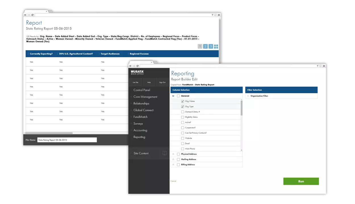Open FundMatch in the sidebar menu
The height and width of the screenshot is (204, 355).
(x=140, y=117)
